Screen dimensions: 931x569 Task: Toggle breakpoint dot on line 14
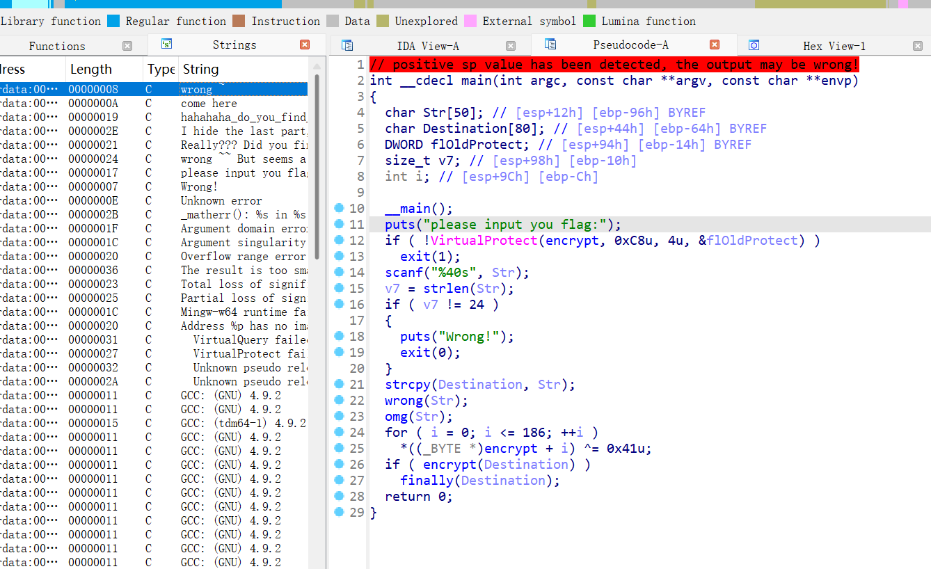click(x=339, y=272)
